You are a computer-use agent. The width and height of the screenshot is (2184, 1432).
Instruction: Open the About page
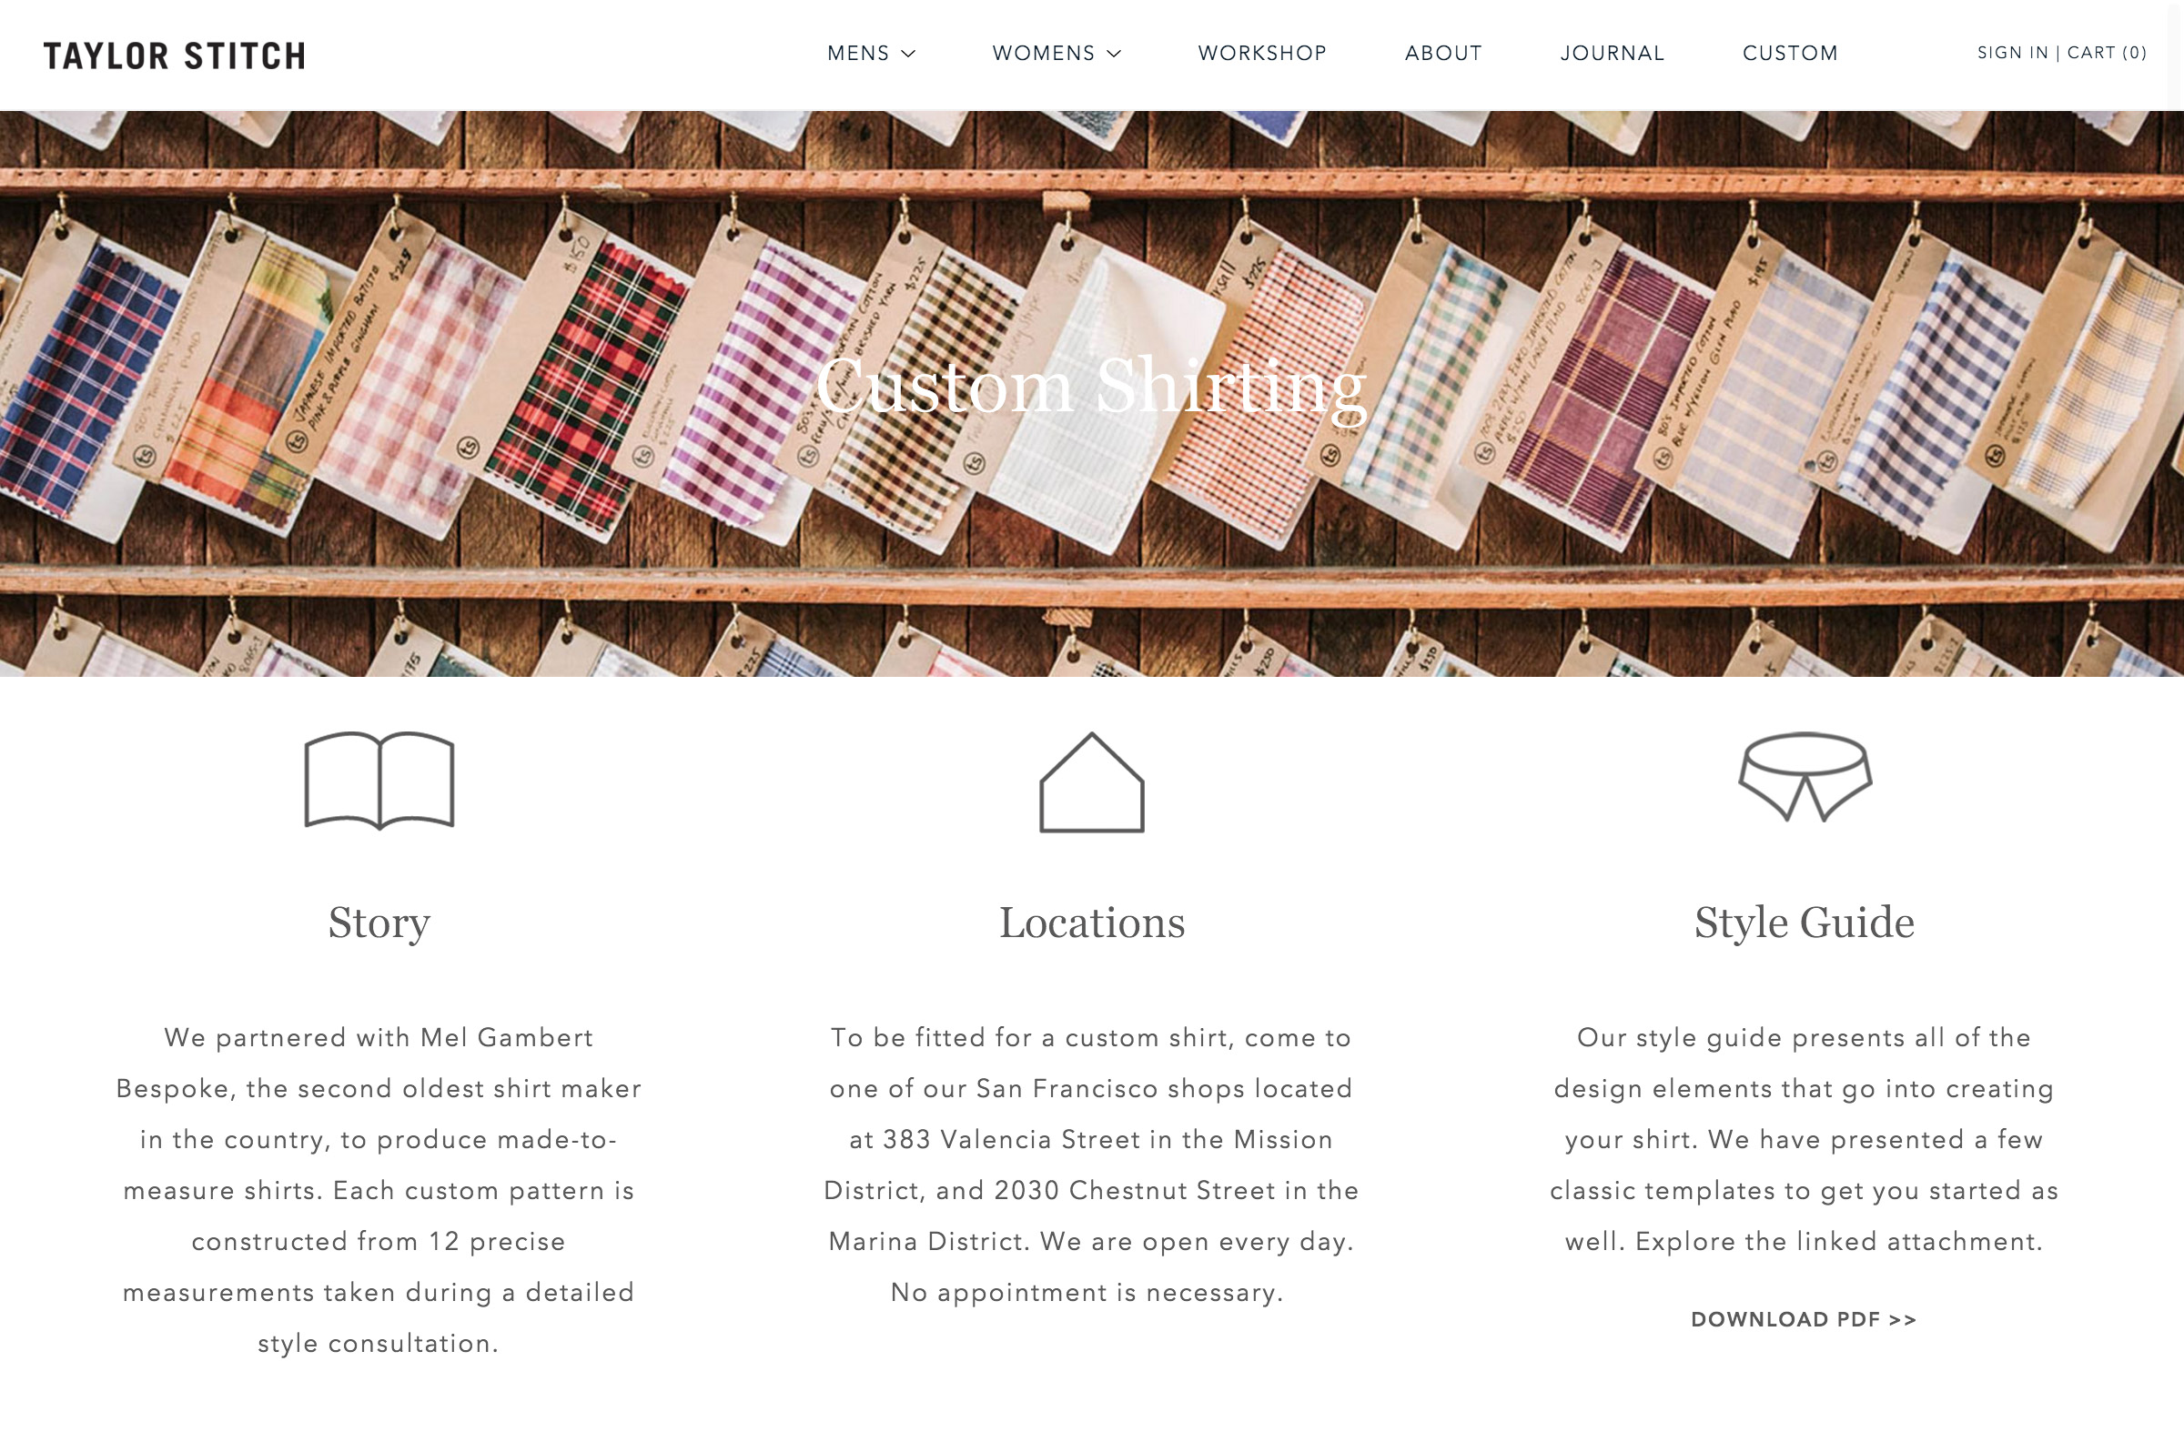click(1443, 53)
